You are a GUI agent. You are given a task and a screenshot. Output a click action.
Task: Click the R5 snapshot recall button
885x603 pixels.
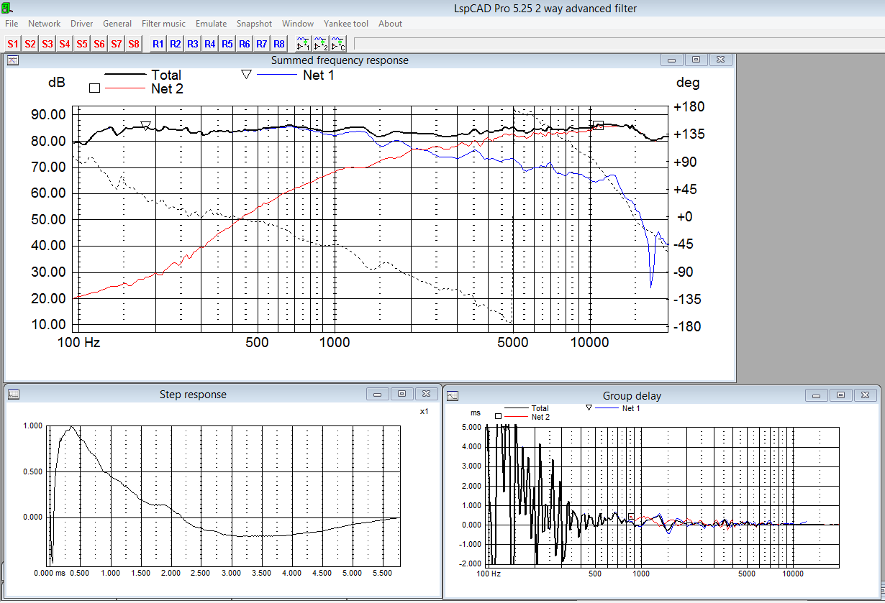point(227,44)
